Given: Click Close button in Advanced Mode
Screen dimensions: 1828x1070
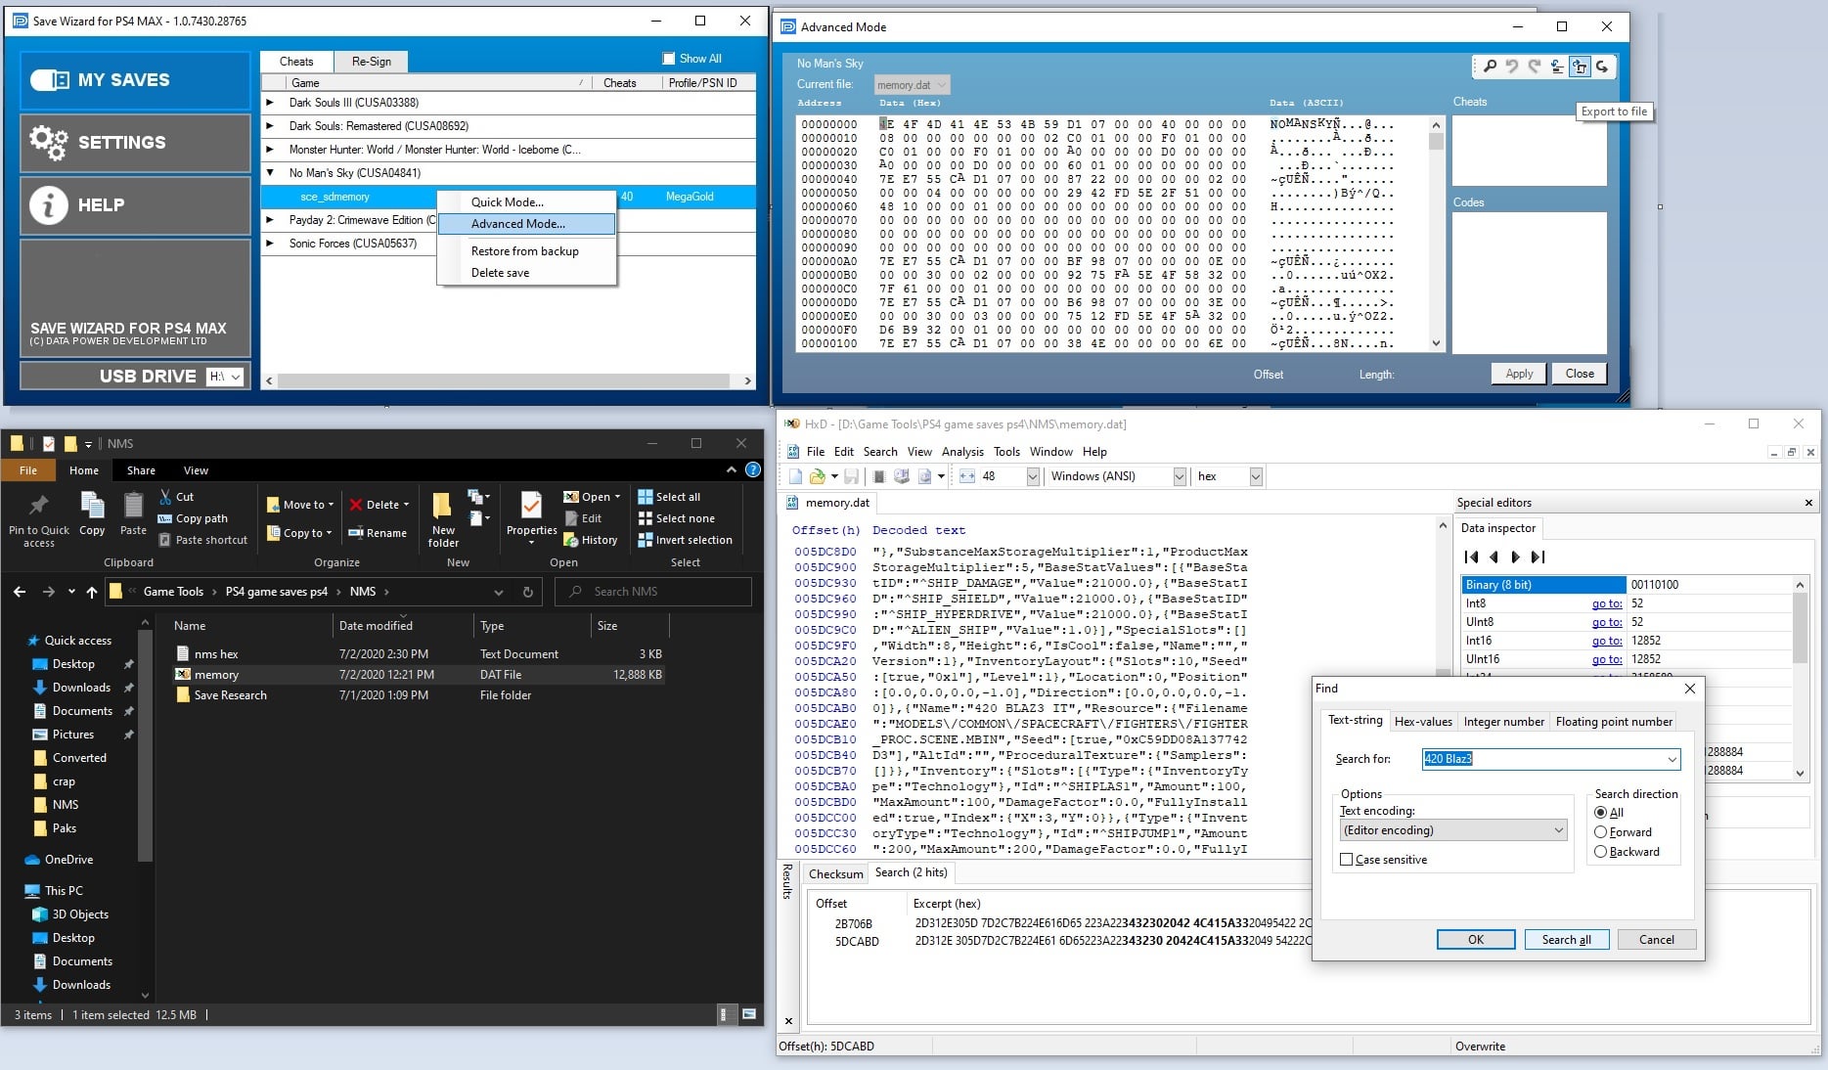Looking at the screenshot, I should point(1580,374).
